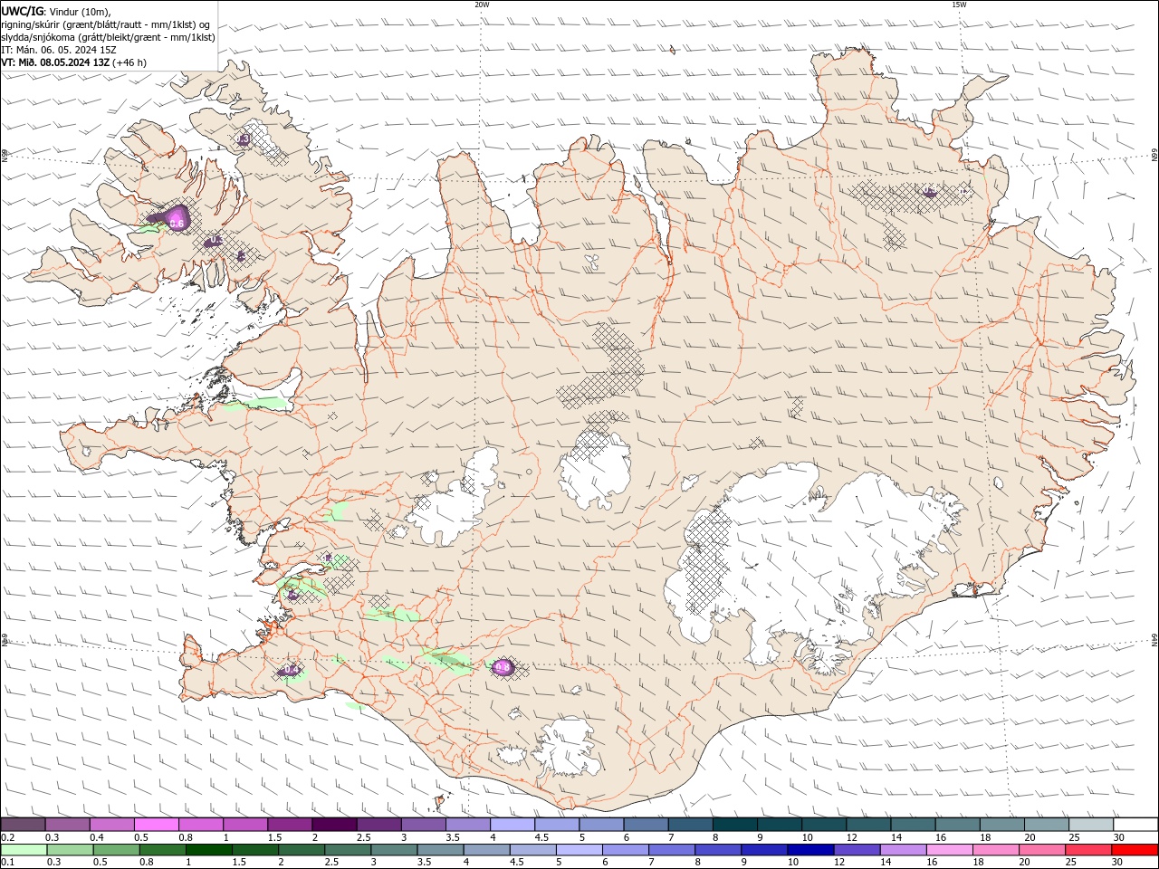Click the 0.8 swatch on the green rain scale
The image size is (1159, 869).
pos(163,850)
